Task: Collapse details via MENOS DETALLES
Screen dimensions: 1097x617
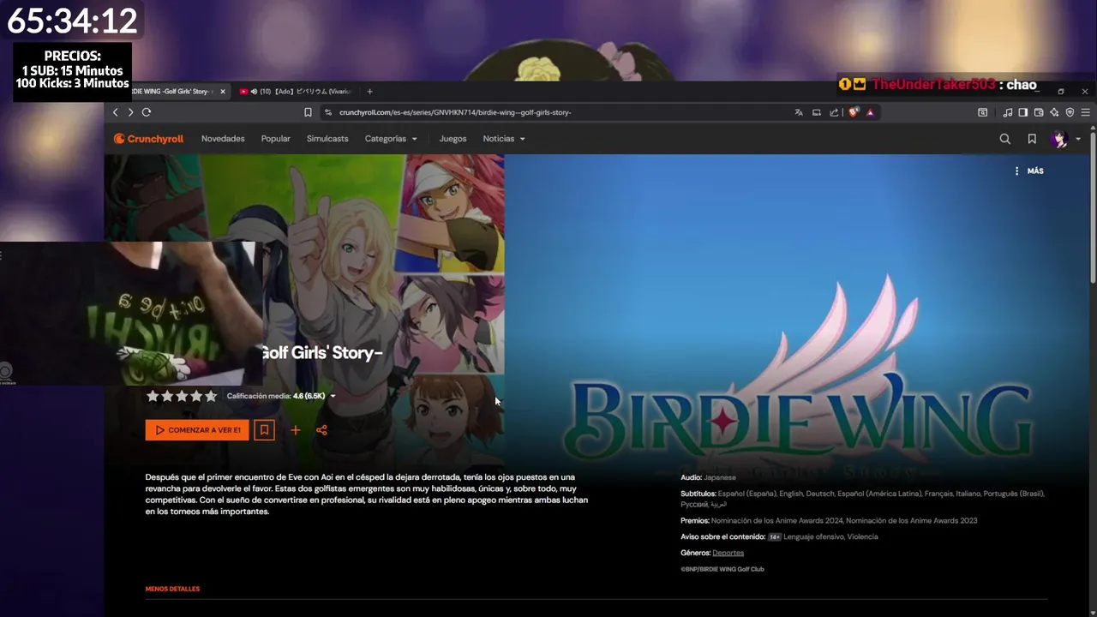Action: click(172, 589)
